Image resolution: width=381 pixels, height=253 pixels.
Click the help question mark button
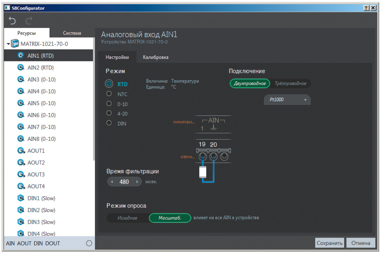point(366,8)
